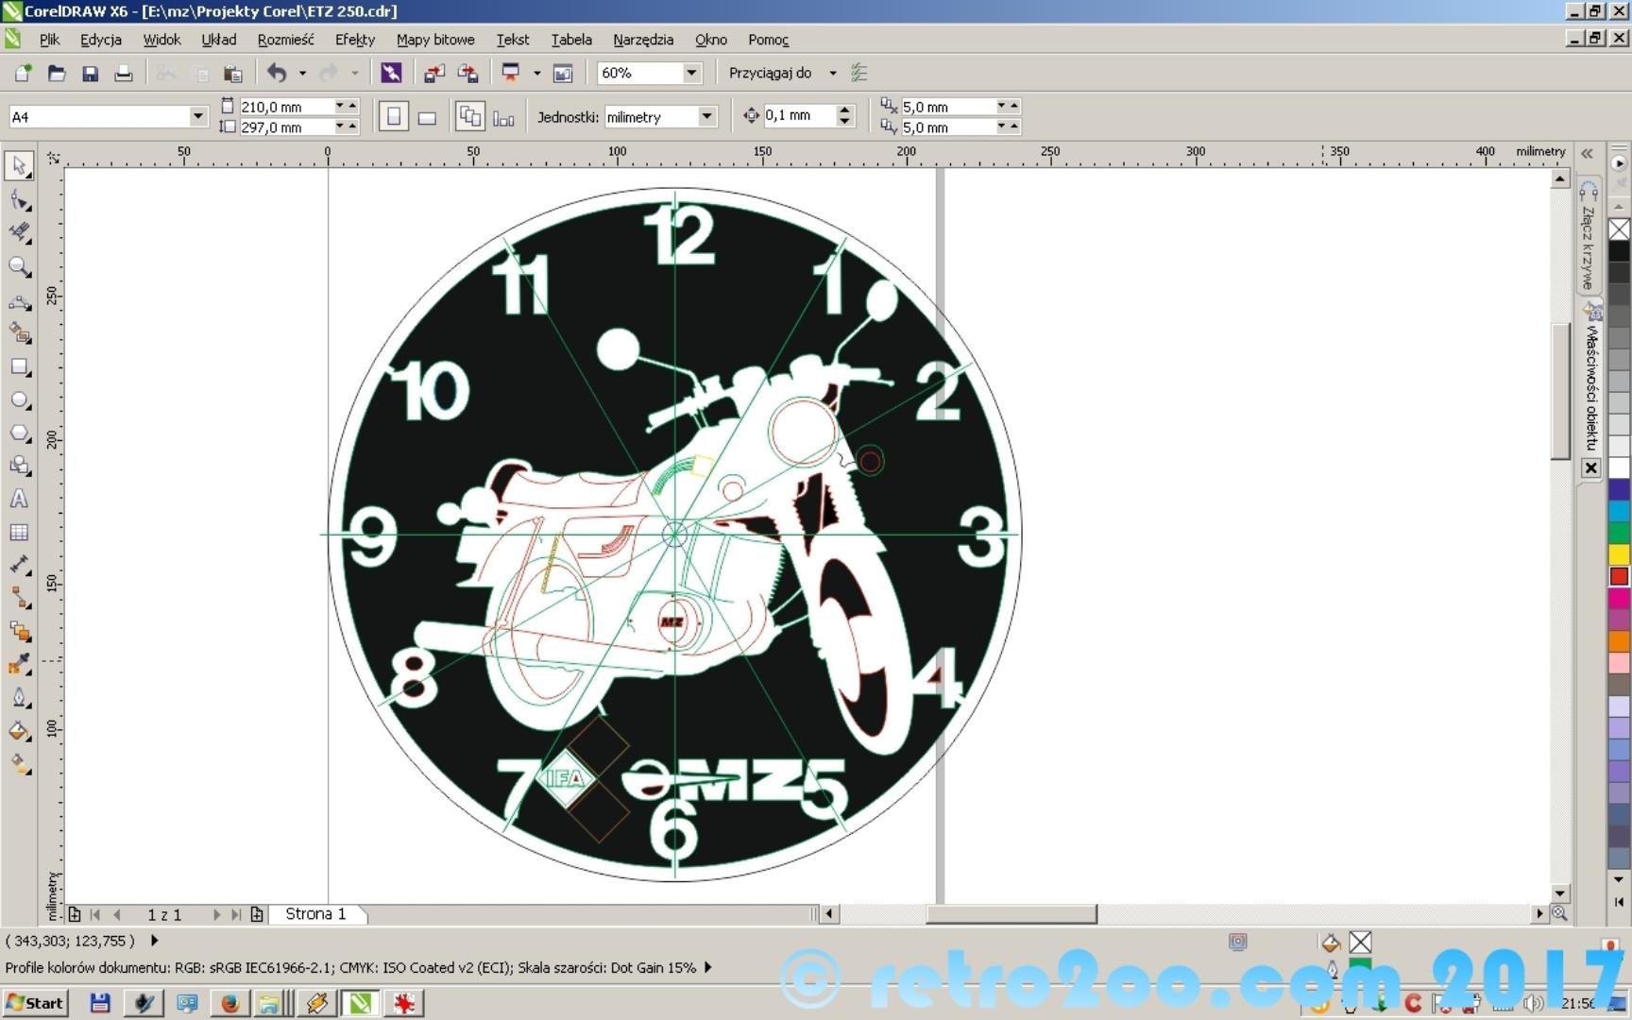This screenshot has width=1632, height=1020.
Task: Open the Narzędzia menu
Action: coord(642,40)
